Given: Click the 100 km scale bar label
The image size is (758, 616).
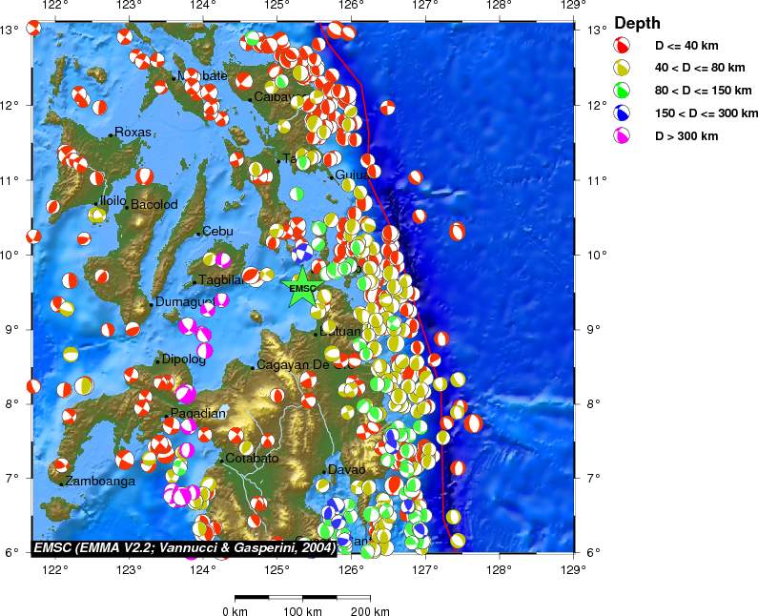Looking at the screenshot, I should pos(302,610).
